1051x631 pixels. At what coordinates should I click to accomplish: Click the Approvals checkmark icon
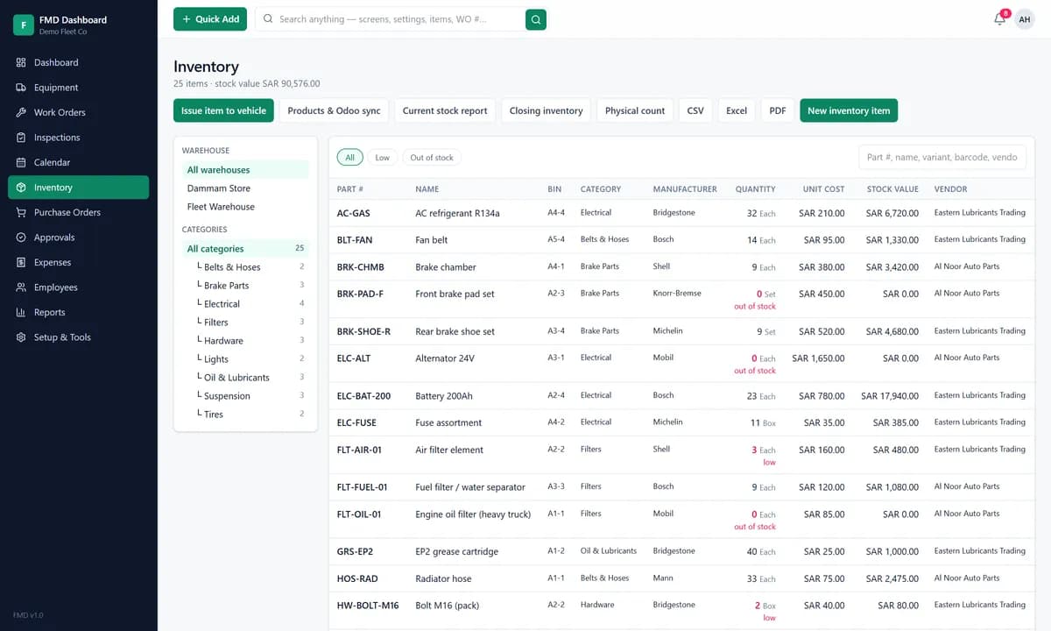21,238
